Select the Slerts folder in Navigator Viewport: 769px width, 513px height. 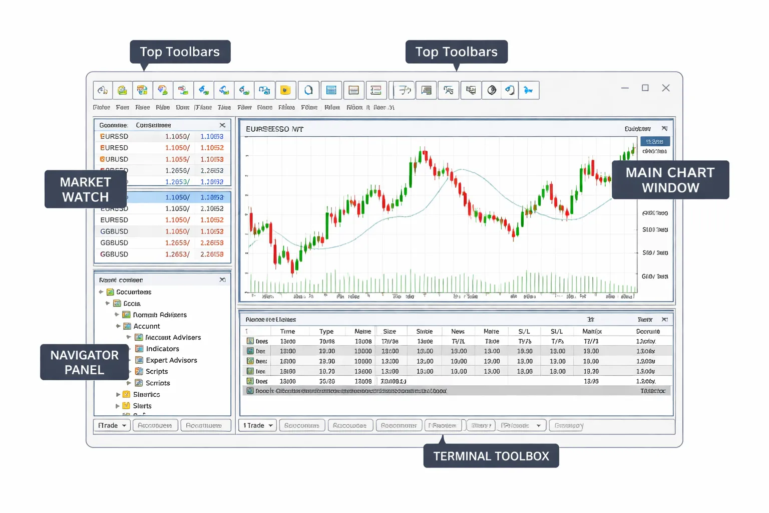click(142, 406)
